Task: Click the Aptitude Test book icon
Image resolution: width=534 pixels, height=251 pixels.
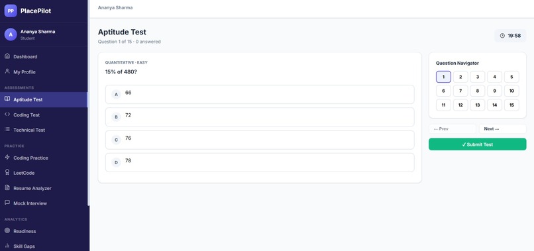Action: click(x=7, y=99)
